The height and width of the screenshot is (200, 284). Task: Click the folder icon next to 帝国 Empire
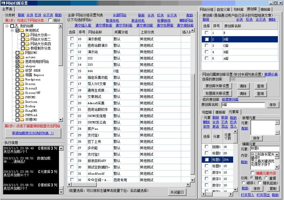[22, 75]
